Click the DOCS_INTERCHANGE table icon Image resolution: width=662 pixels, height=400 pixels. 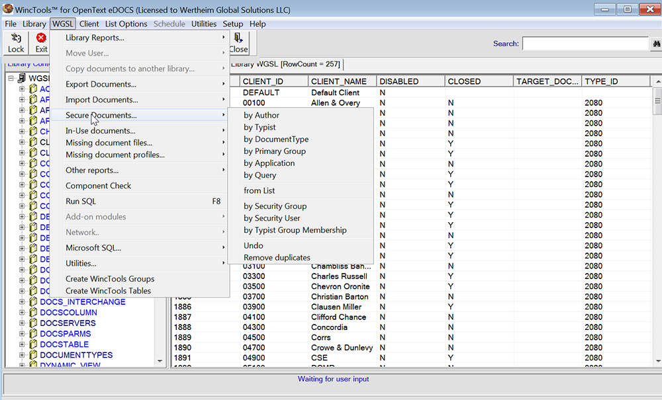coord(33,301)
